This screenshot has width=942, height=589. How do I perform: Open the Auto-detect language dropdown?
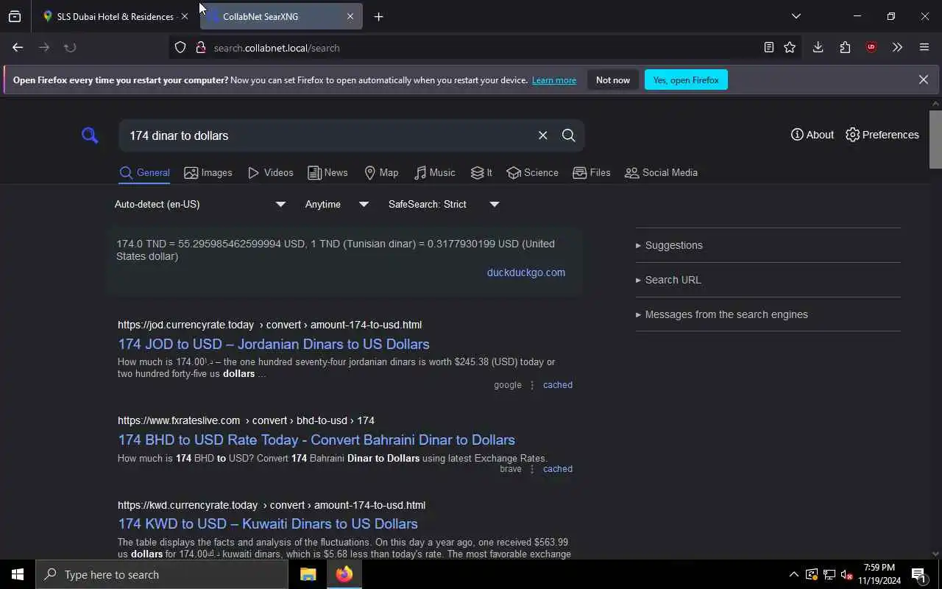click(x=200, y=204)
